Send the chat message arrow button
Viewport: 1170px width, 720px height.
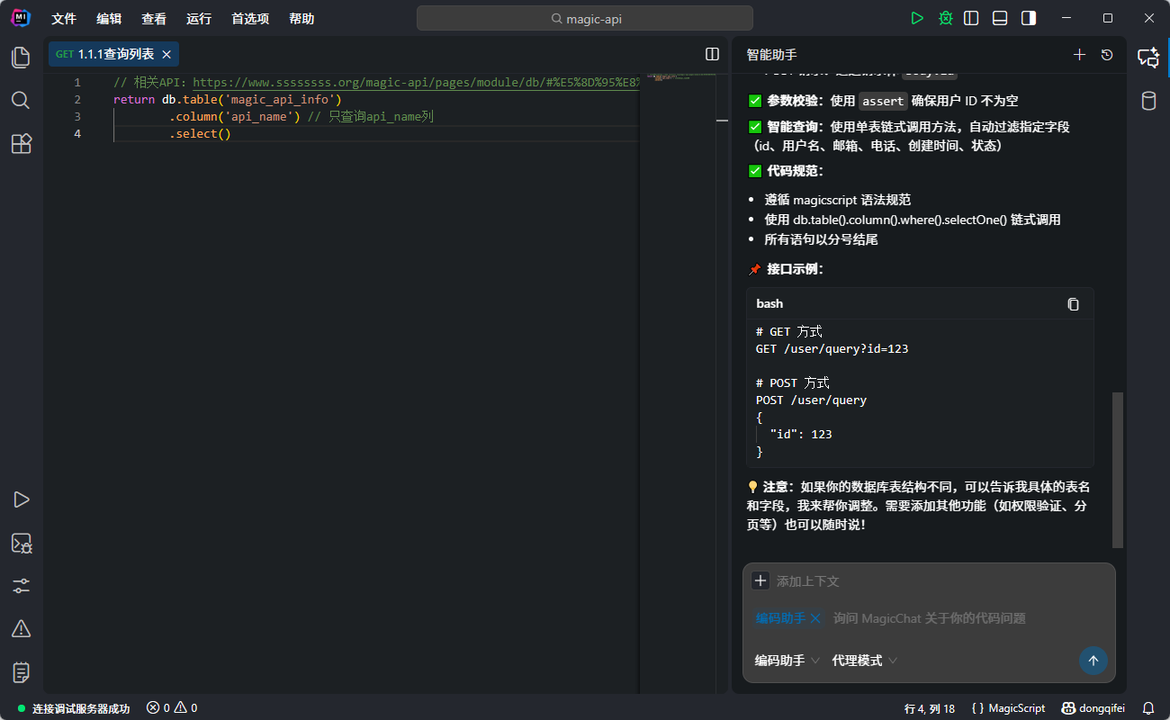1093,661
